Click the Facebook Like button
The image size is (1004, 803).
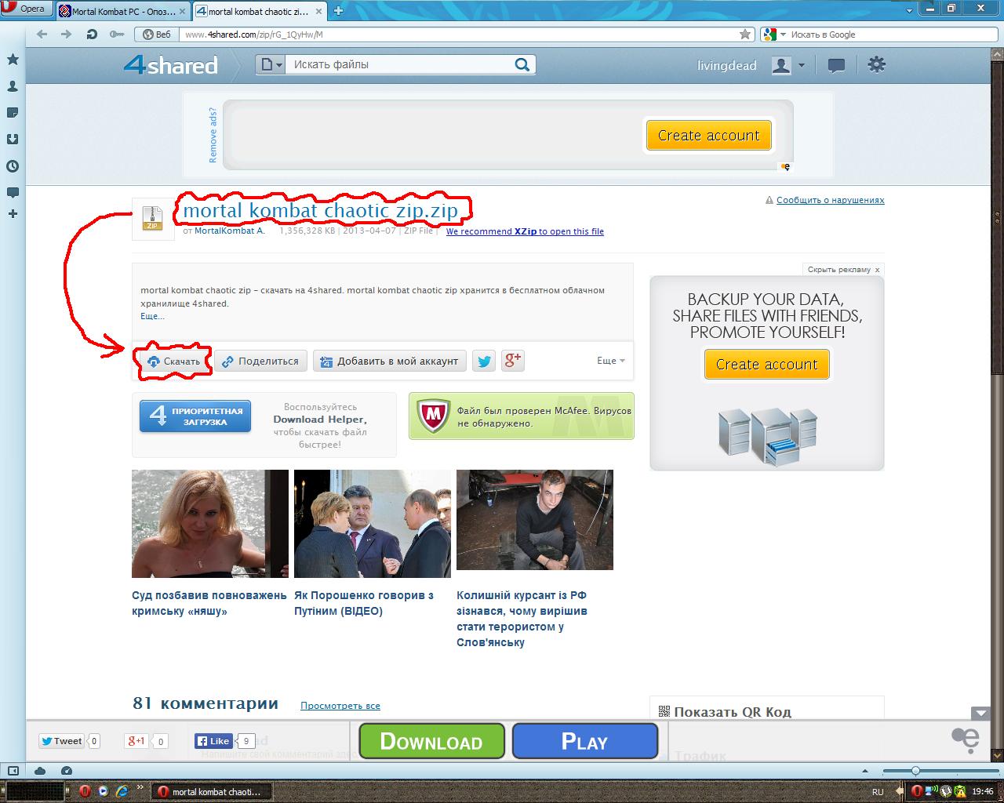tap(213, 741)
